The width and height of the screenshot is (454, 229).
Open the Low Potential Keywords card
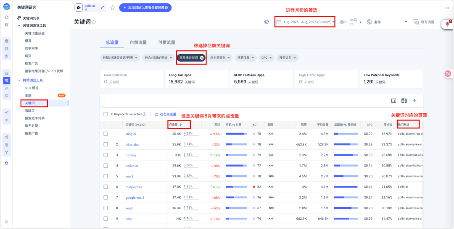tap(391, 79)
